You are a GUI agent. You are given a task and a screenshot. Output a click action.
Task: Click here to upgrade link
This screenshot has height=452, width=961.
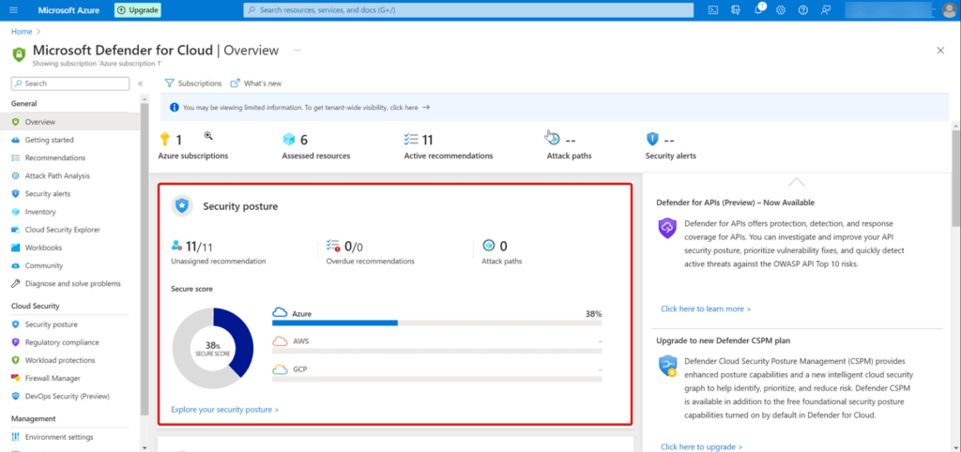tap(701, 447)
